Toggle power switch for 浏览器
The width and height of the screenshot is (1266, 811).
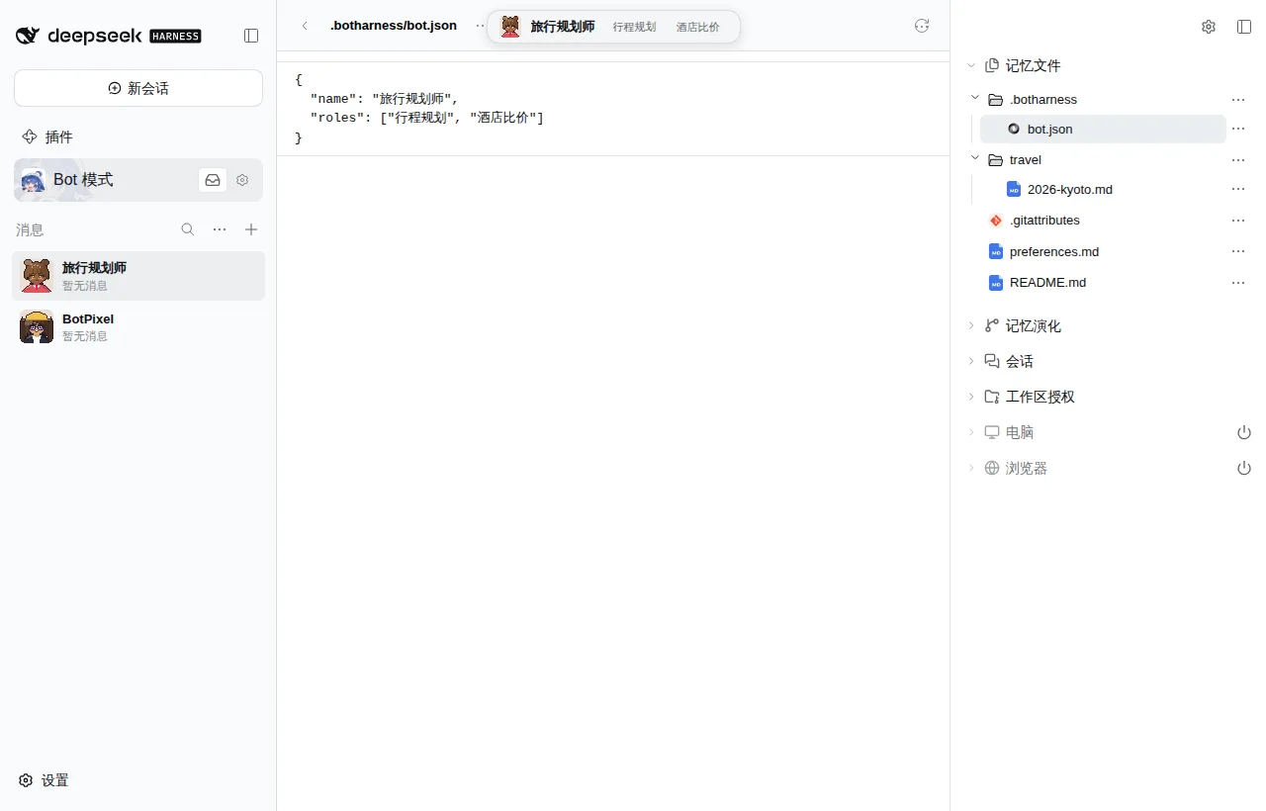pyautogui.click(x=1244, y=468)
